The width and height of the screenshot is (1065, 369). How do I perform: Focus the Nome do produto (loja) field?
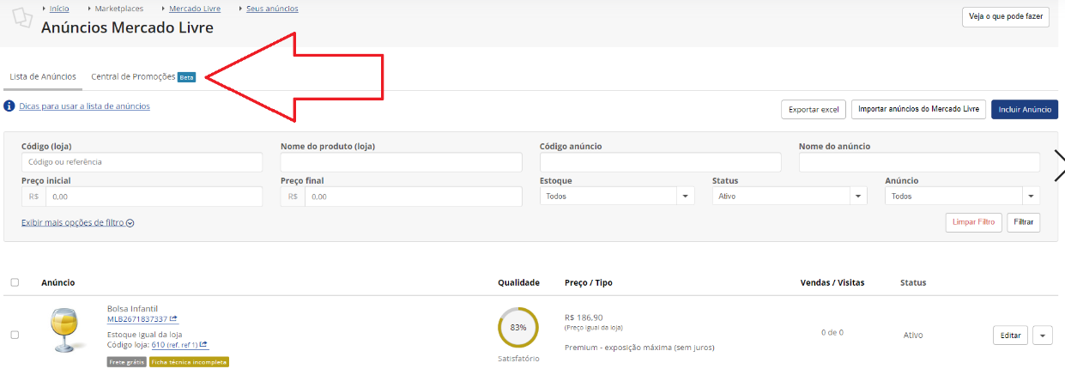401,162
